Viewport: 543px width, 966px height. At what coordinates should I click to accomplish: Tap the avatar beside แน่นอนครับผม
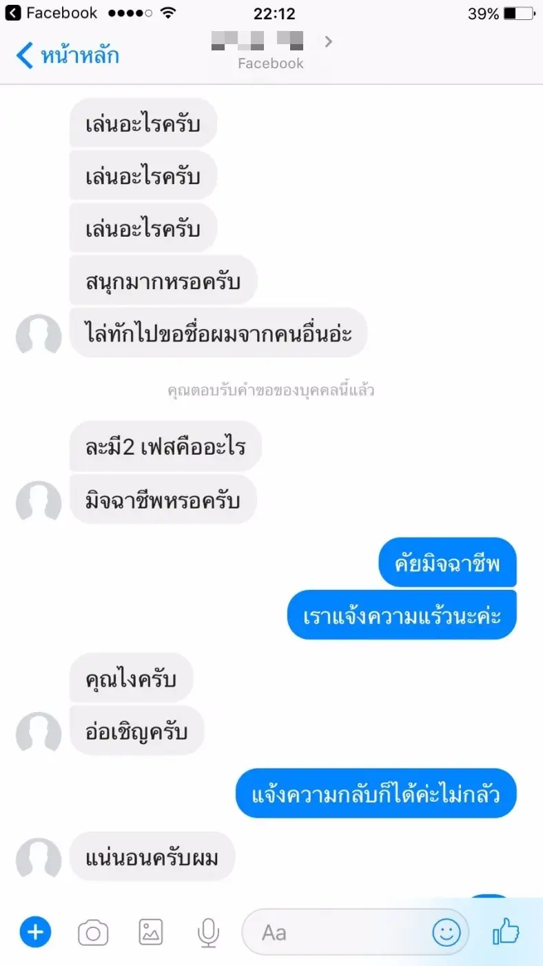(39, 858)
